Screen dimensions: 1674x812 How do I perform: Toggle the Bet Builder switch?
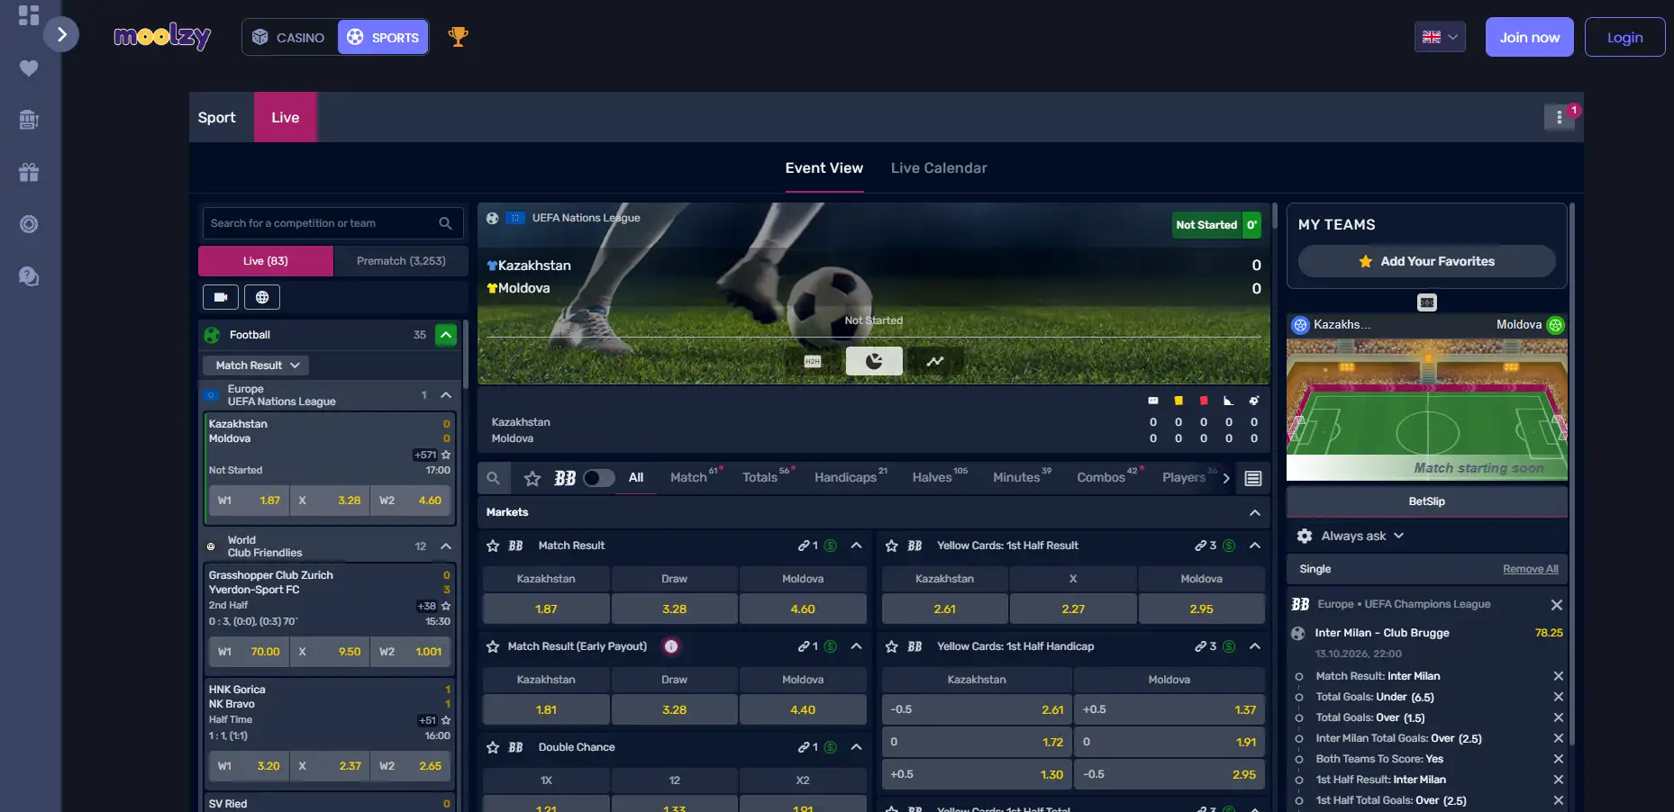click(x=599, y=478)
